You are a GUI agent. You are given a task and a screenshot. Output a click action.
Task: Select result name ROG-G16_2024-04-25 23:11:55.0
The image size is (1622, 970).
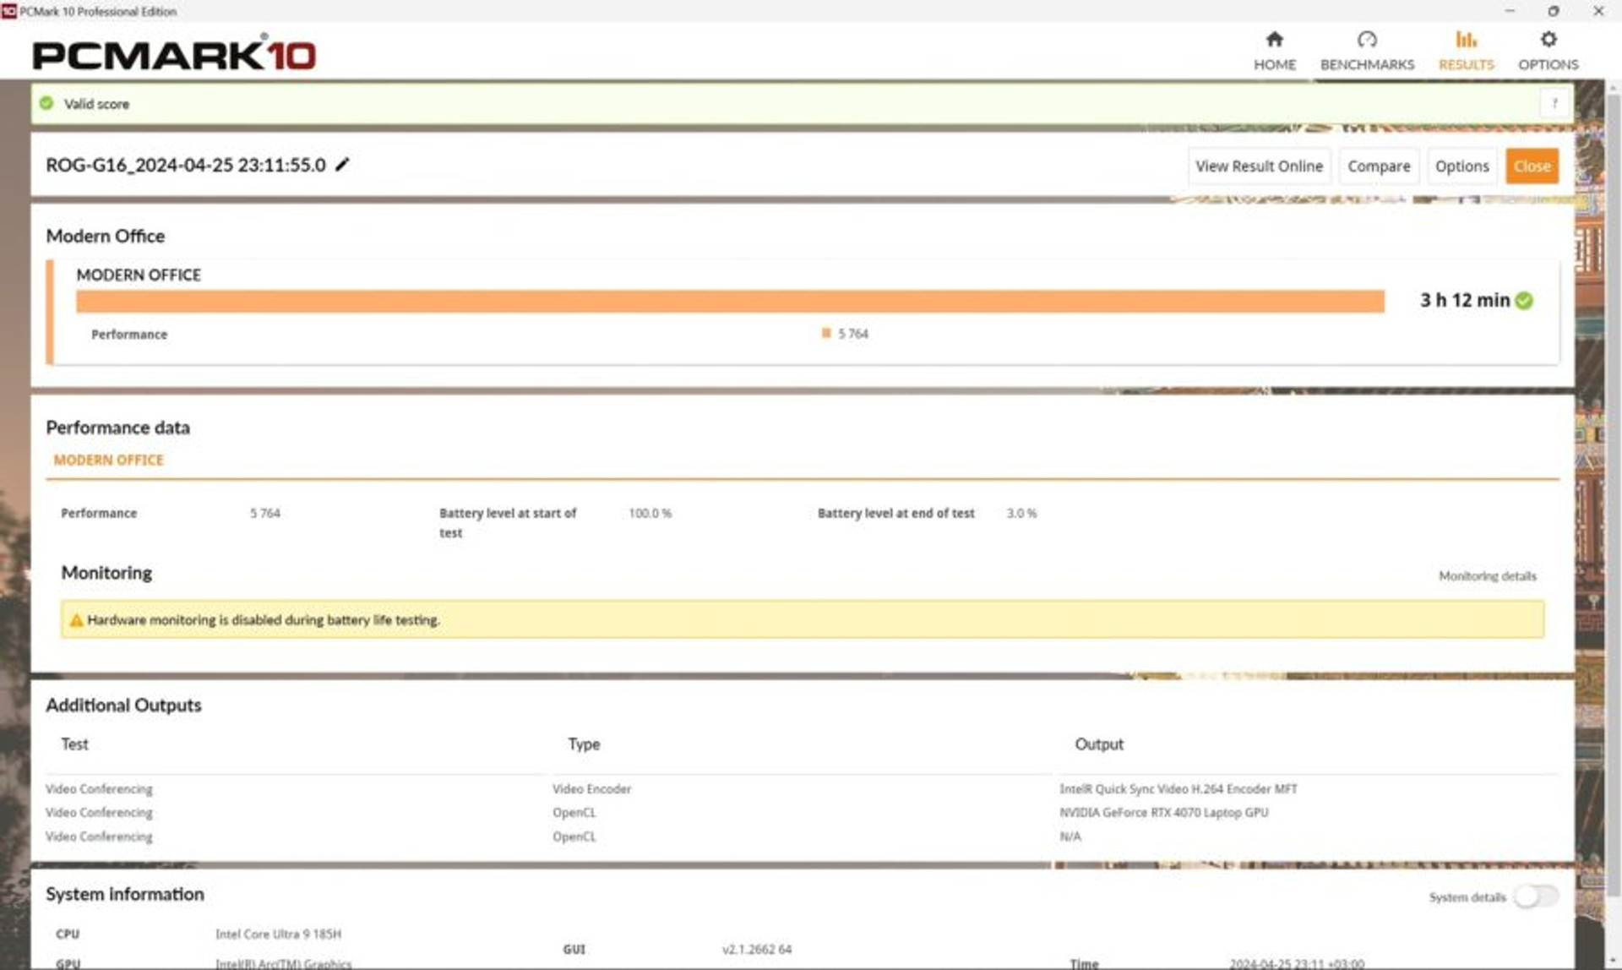pyautogui.click(x=186, y=165)
